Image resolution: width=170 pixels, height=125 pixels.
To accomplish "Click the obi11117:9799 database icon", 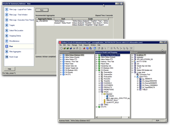I will pyautogui.click(x=135, y=62).
